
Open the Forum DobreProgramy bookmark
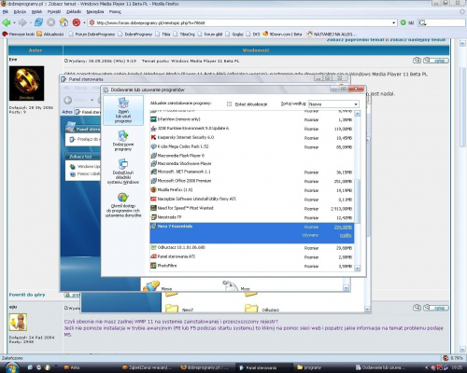coord(92,34)
